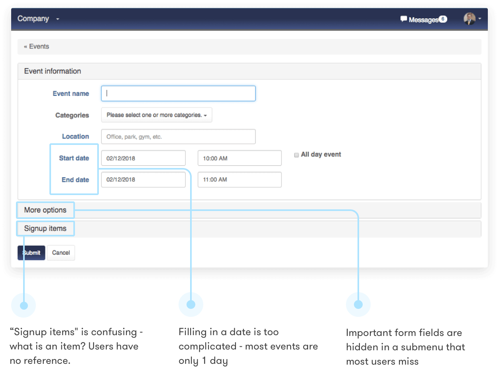
Task: Click the Location input field
Action: [178, 137]
